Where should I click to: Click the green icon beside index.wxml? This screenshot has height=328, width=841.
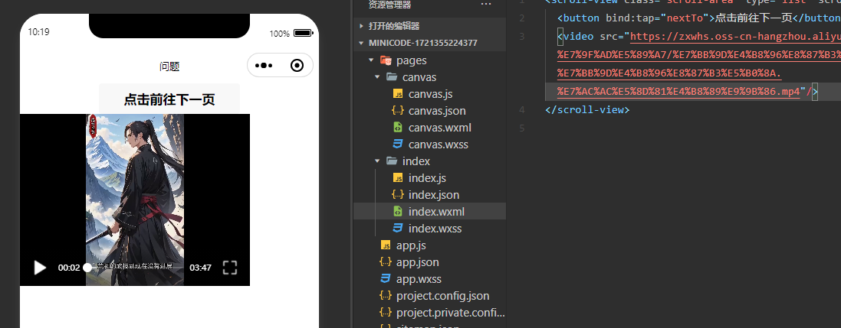(x=397, y=212)
